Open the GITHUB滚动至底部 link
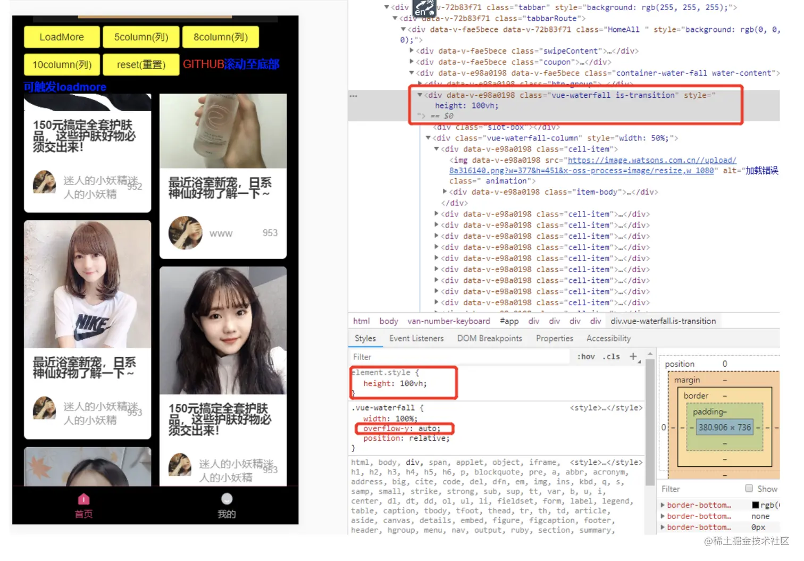Viewport: 804px width, 561px height. [x=231, y=64]
